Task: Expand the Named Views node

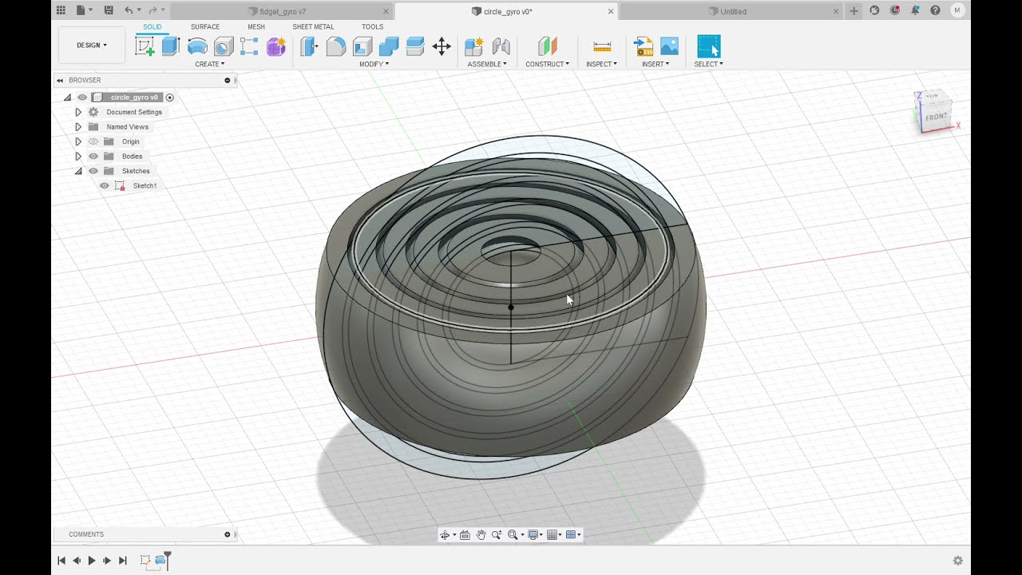Action: (78, 127)
